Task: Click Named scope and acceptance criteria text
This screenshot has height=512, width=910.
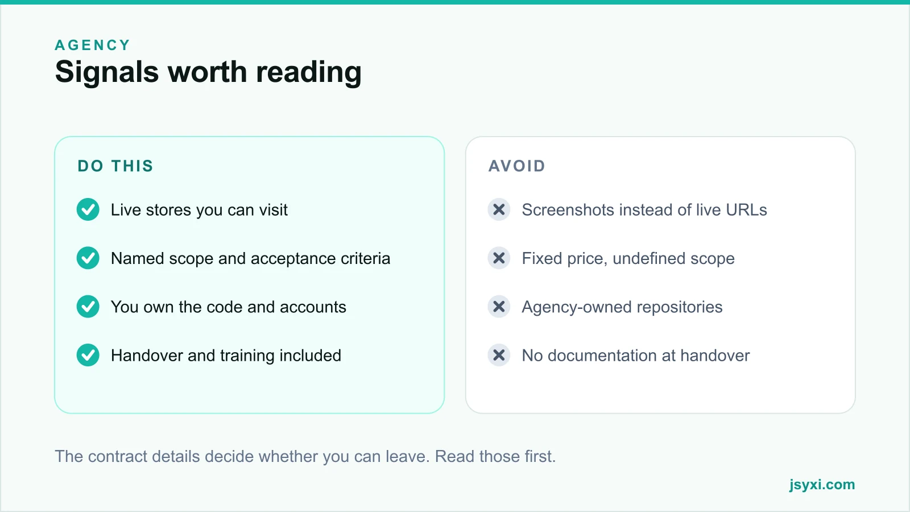Action: pyautogui.click(x=251, y=258)
